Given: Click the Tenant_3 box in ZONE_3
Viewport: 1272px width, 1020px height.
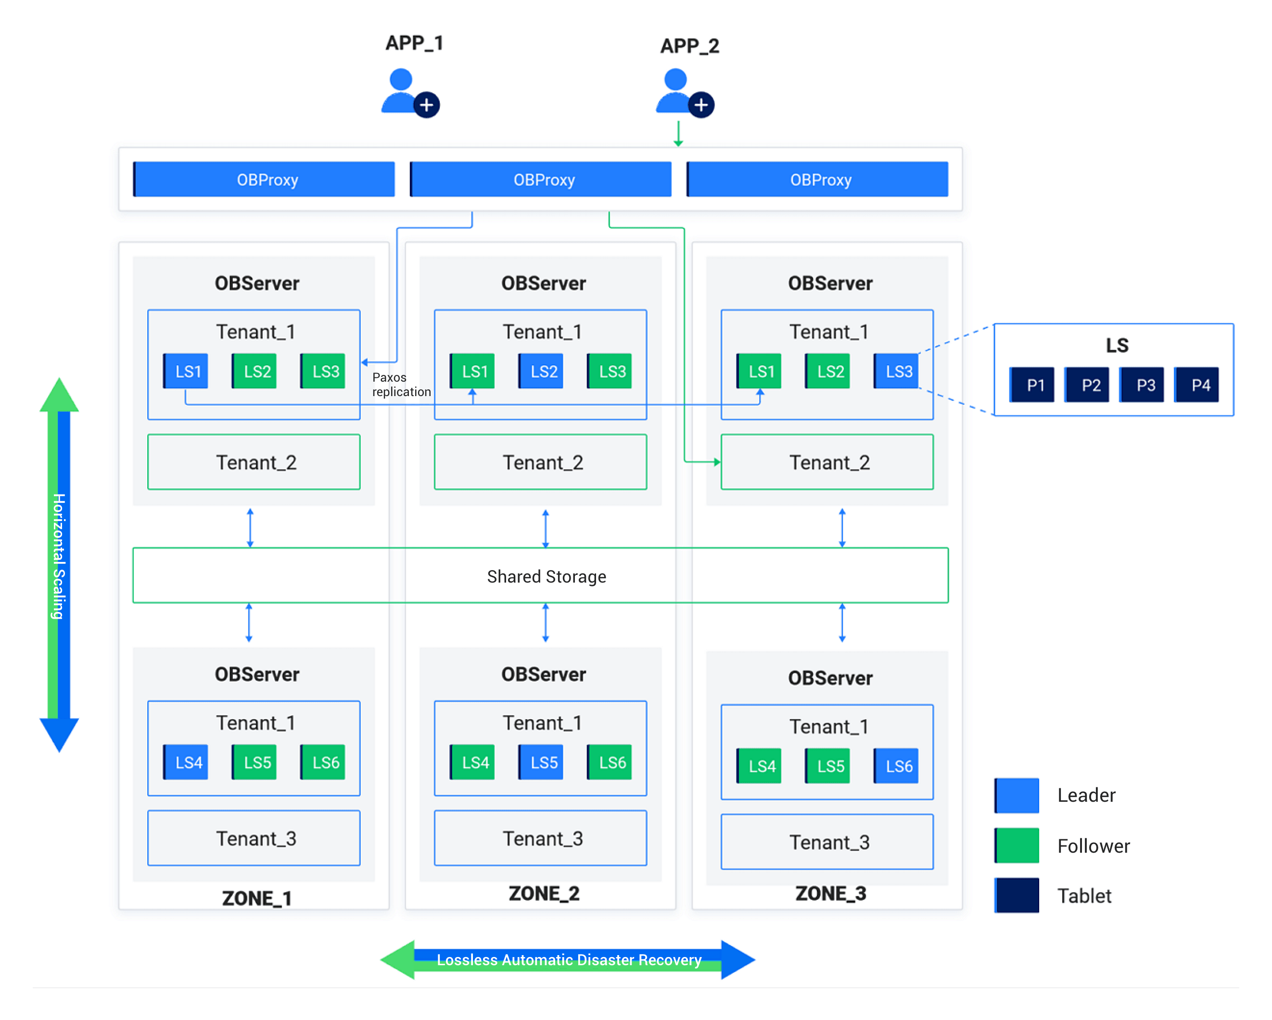Looking at the screenshot, I should click(x=827, y=842).
